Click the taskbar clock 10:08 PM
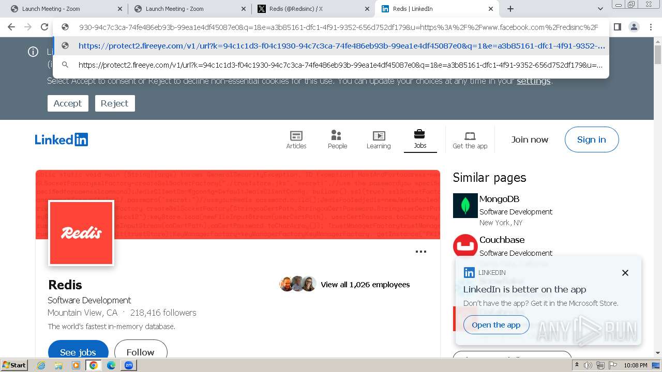Viewport: 662px width, 372px height. point(636,365)
